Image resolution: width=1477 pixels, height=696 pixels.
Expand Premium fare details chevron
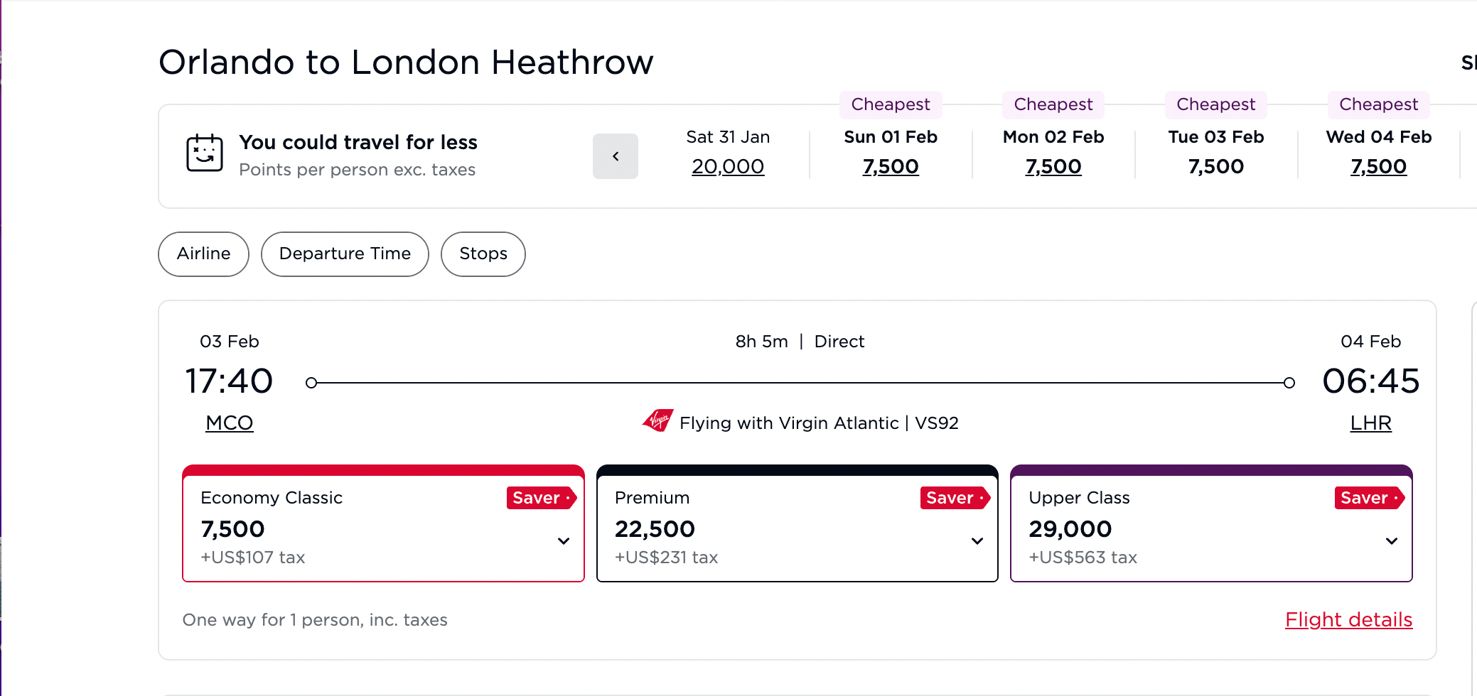tap(977, 540)
